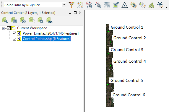The image size is (169, 112).
Task: Click the Current Workspace point layer icon
Action: 13,28
